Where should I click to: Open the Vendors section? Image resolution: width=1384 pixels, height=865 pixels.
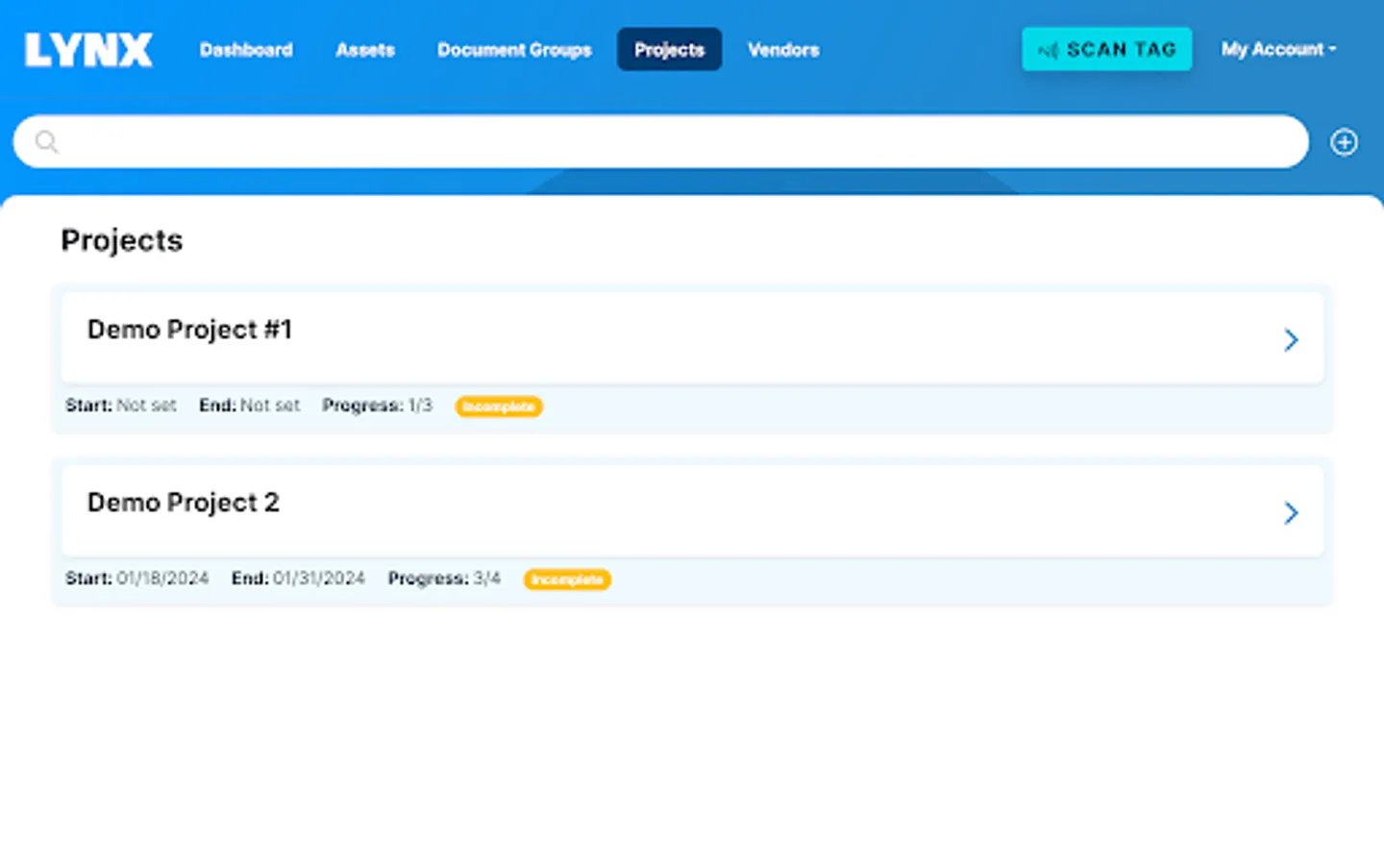(x=782, y=49)
